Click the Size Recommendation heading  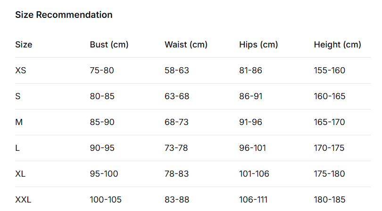pos(64,15)
